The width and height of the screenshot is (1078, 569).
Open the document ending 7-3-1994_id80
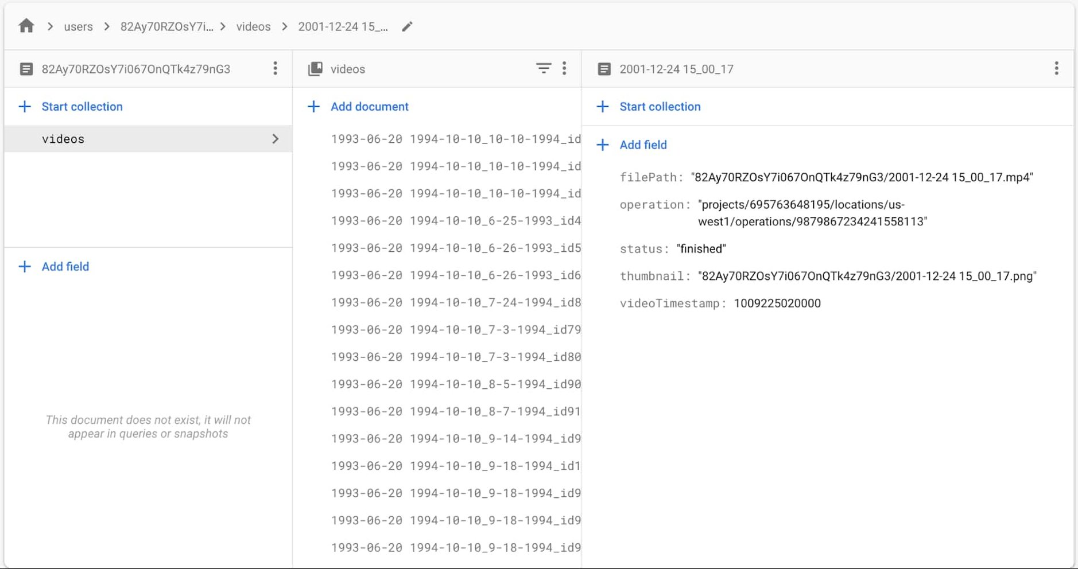pyautogui.click(x=456, y=357)
